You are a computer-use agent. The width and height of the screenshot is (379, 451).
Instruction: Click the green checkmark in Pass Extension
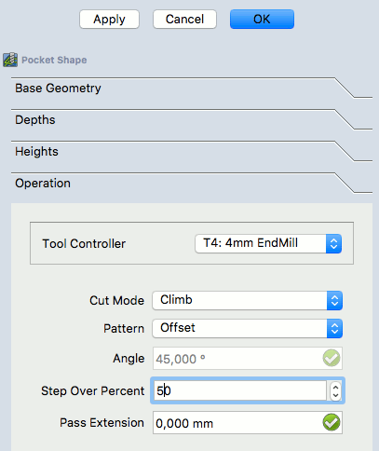pos(332,422)
